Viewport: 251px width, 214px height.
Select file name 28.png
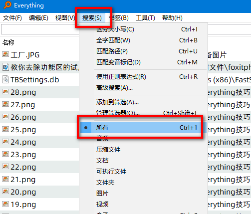23,92
